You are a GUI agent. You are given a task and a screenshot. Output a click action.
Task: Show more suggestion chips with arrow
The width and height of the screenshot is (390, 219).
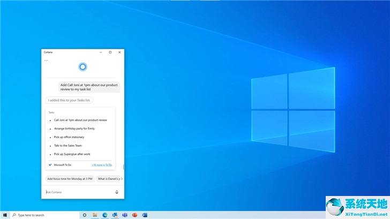pyautogui.click(x=122, y=179)
